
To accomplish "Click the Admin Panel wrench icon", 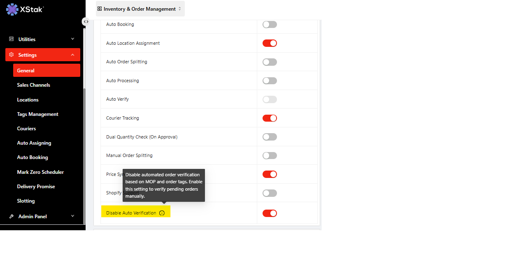I will pos(12,216).
